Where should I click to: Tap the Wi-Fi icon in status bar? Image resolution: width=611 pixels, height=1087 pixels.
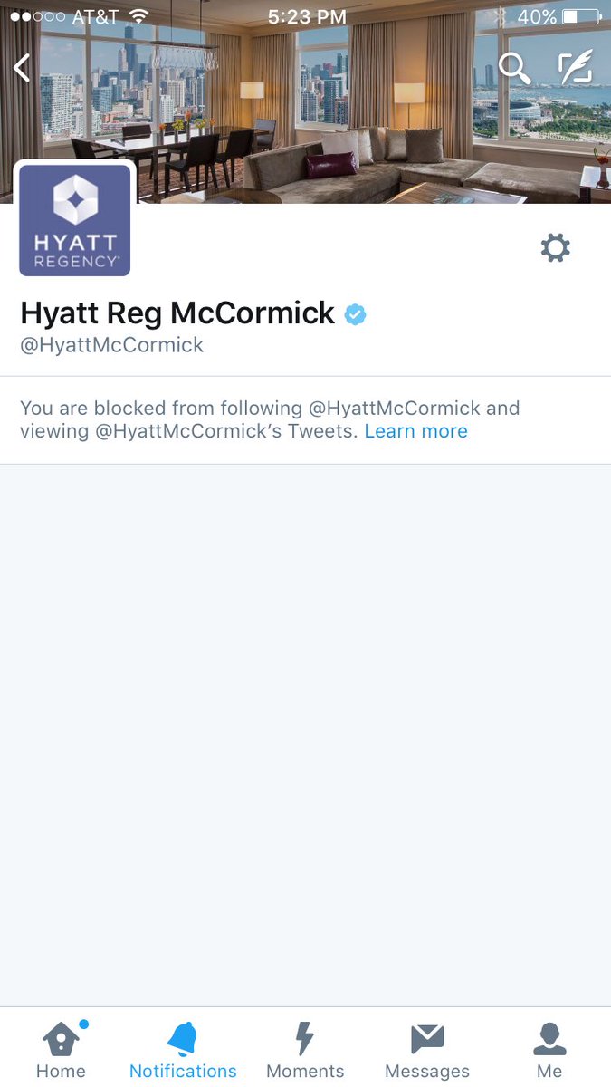pyautogui.click(x=138, y=16)
